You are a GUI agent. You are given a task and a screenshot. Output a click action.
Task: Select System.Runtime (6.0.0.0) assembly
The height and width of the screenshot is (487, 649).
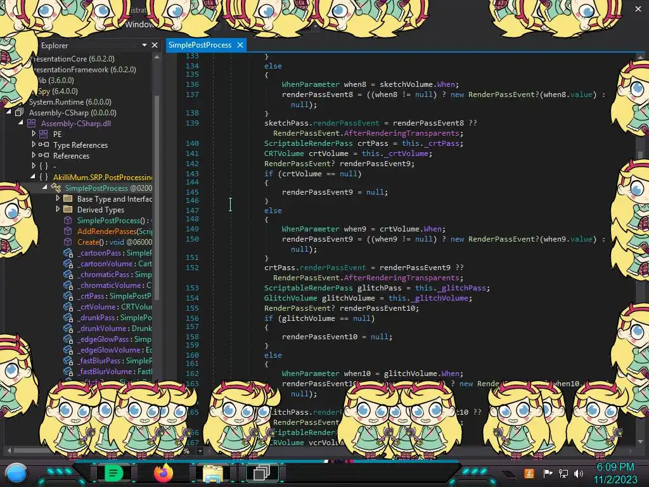[70, 102]
